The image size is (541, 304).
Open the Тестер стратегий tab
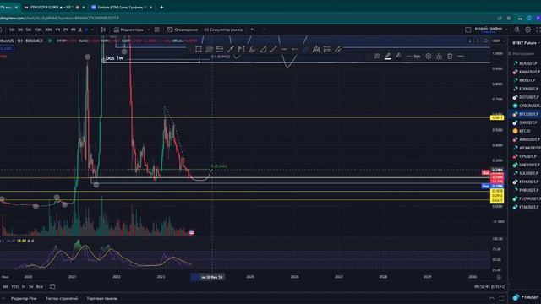coord(62,298)
